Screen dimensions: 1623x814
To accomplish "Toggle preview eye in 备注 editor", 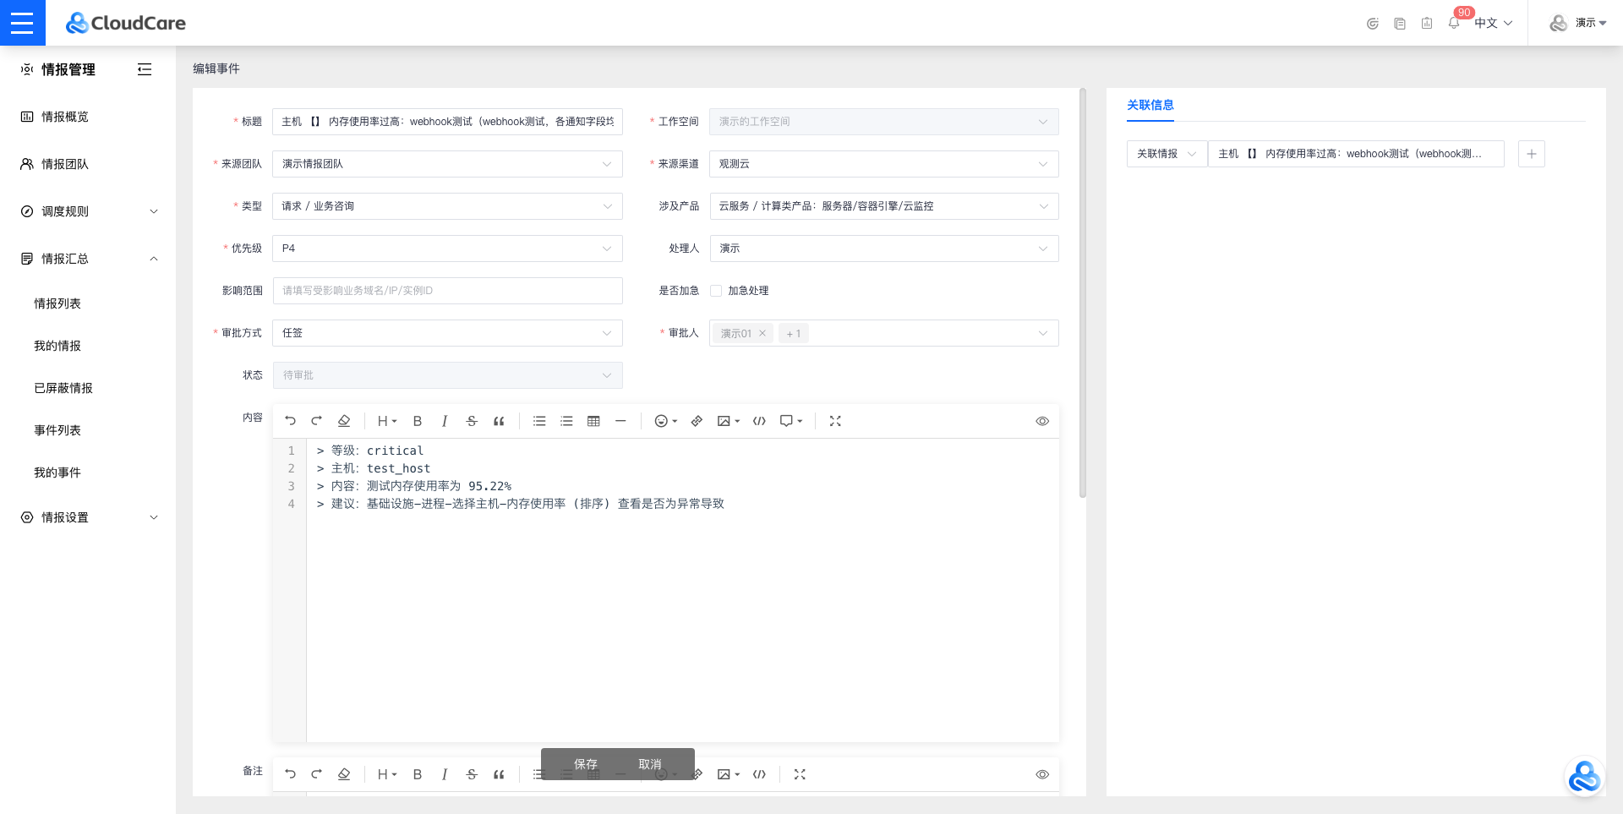I will pyautogui.click(x=1042, y=774).
